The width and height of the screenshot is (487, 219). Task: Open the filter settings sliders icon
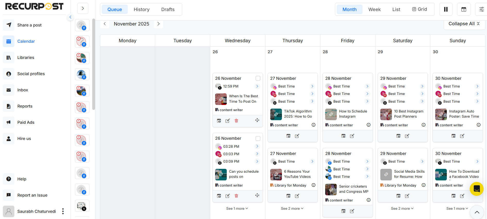481,9
